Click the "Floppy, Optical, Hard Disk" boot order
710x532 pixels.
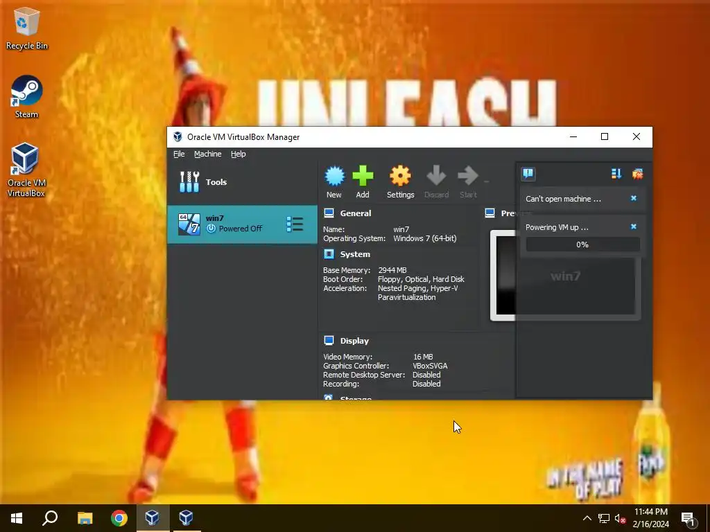pyautogui.click(x=421, y=279)
